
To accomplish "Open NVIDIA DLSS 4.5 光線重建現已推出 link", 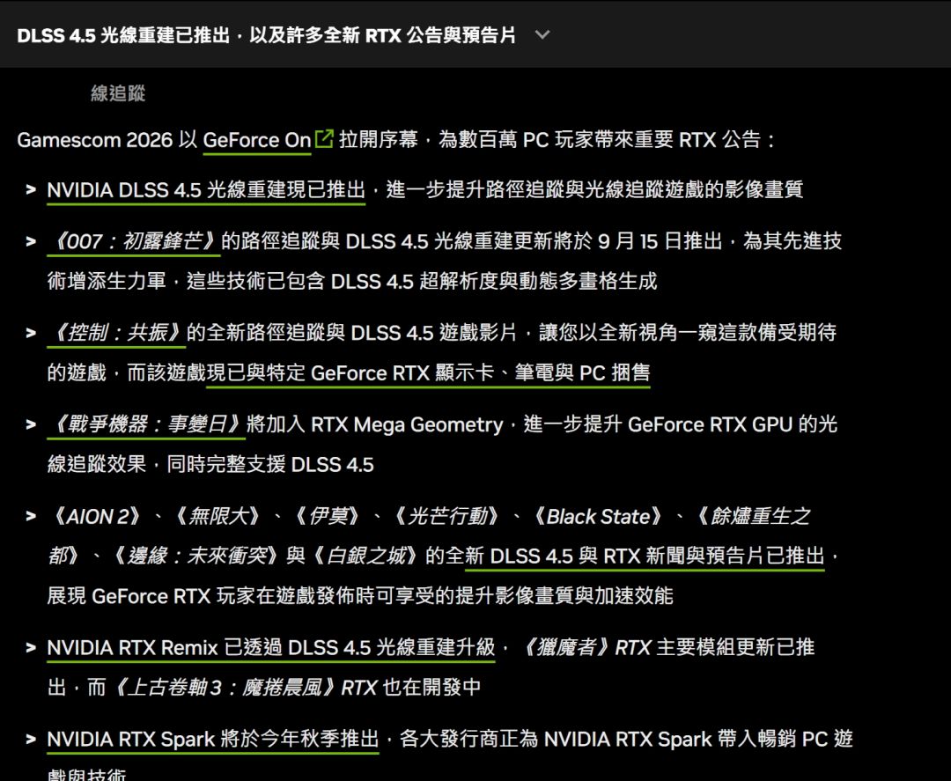I will [206, 190].
